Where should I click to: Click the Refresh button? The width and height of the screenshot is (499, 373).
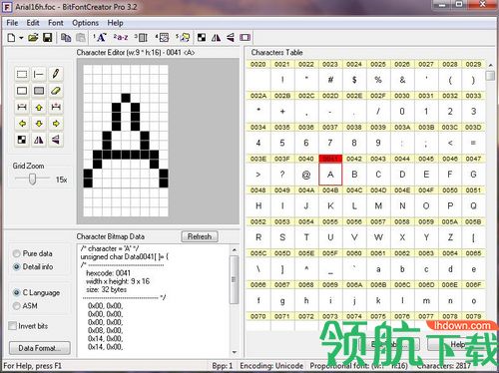[200, 236]
